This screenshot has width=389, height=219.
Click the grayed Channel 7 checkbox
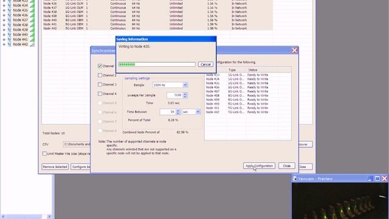tap(100, 122)
